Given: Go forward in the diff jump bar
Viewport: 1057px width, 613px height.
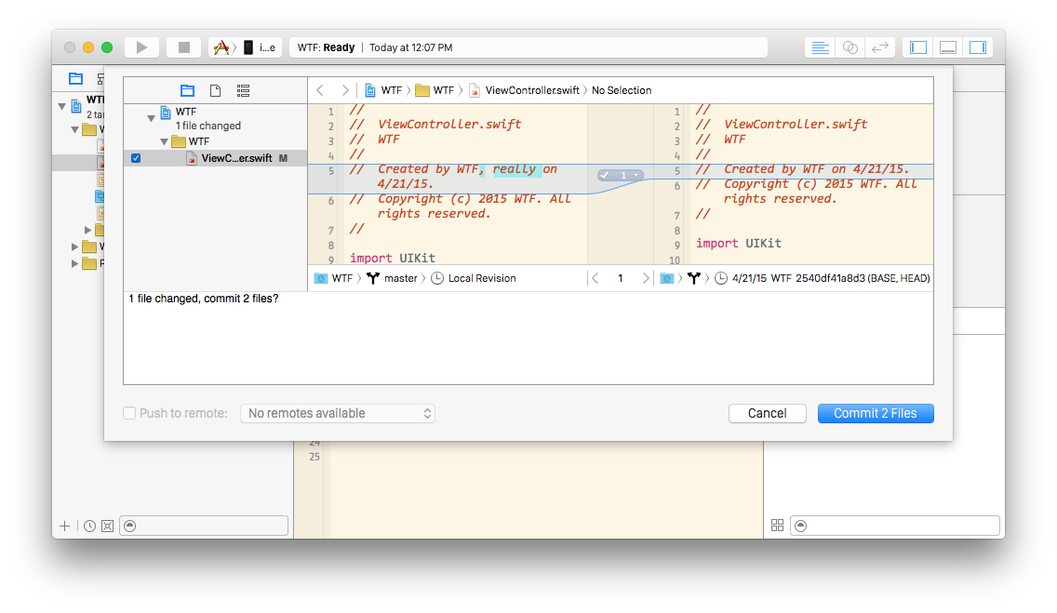Looking at the screenshot, I should (x=345, y=90).
